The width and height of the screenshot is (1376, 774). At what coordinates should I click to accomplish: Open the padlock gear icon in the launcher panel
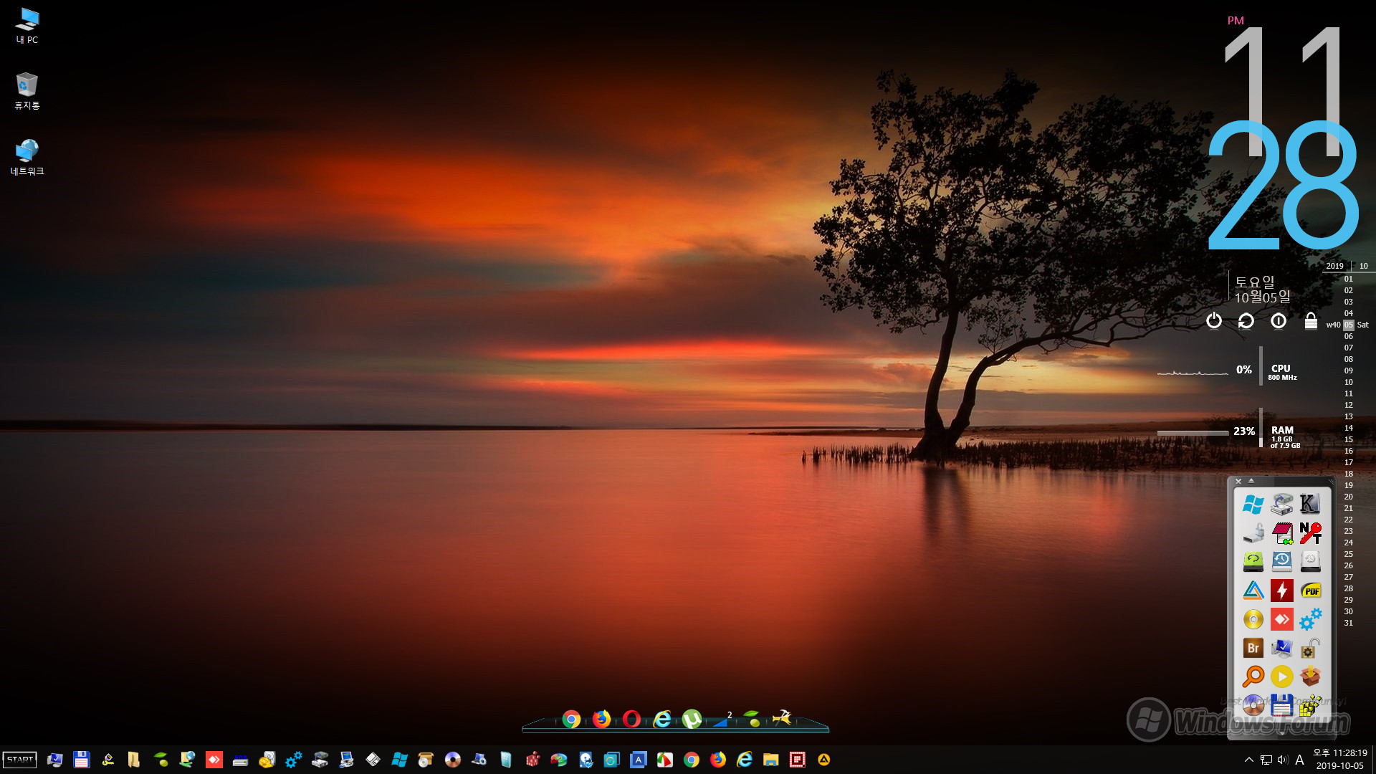click(x=1310, y=648)
